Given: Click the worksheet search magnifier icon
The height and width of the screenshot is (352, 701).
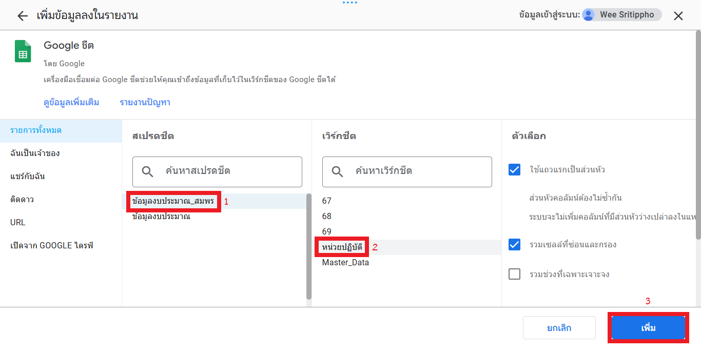Looking at the screenshot, I should click(338, 171).
